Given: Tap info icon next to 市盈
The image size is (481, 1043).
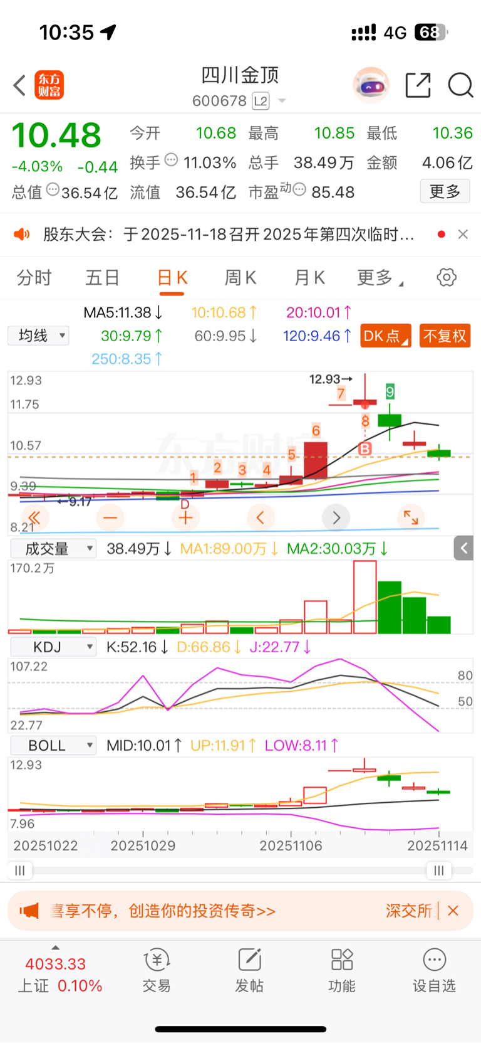Looking at the screenshot, I should pos(299,189).
